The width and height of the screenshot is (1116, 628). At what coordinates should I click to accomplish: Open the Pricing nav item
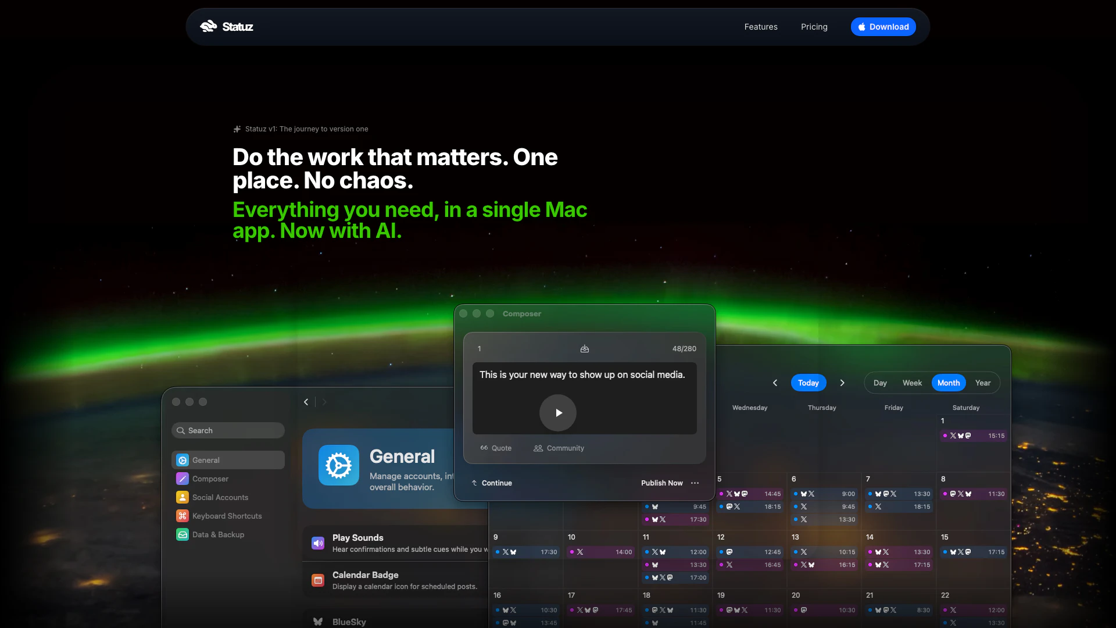[x=814, y=27]
